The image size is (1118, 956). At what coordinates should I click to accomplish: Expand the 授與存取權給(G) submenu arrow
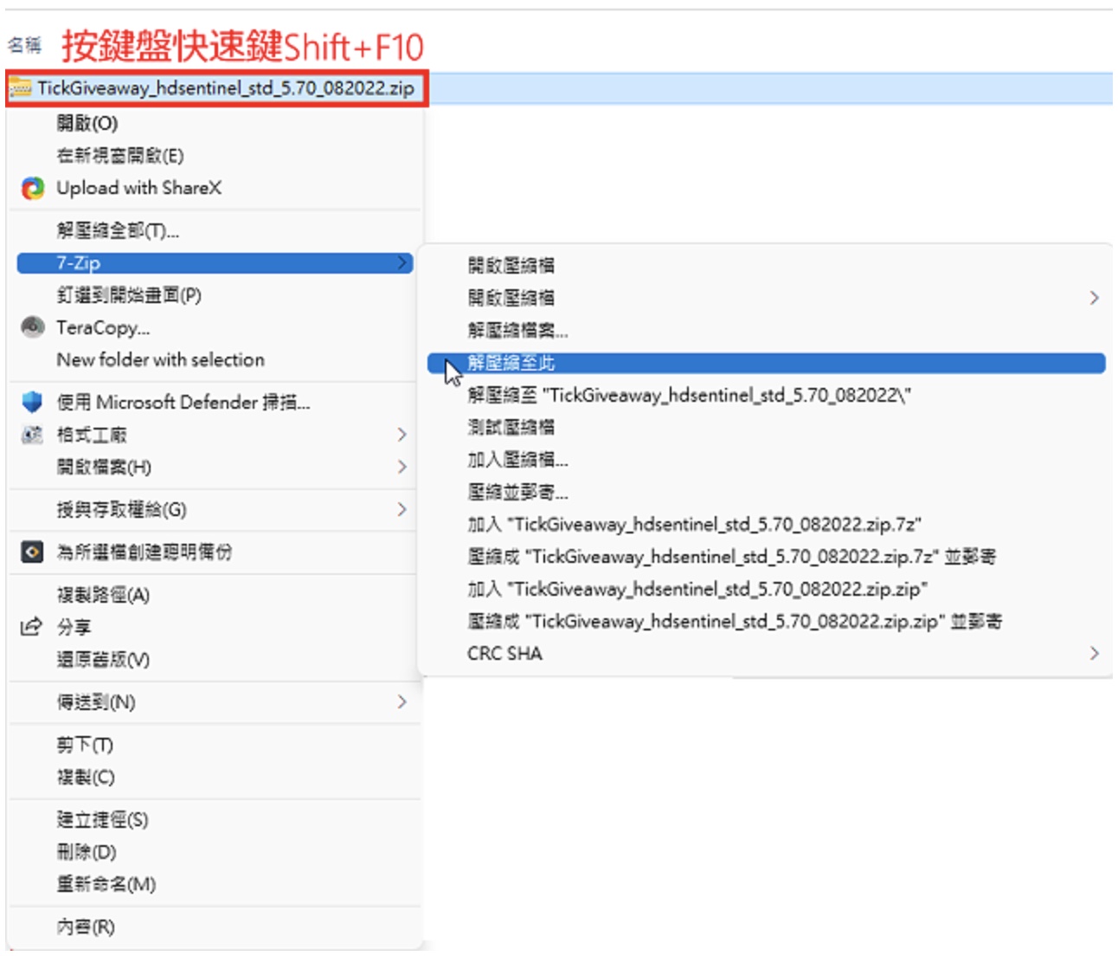tap(402, 509)
